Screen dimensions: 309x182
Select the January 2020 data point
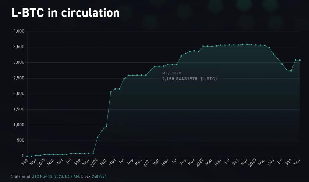click(97, 137)
